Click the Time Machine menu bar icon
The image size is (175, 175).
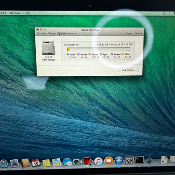(x=164, y=13)
